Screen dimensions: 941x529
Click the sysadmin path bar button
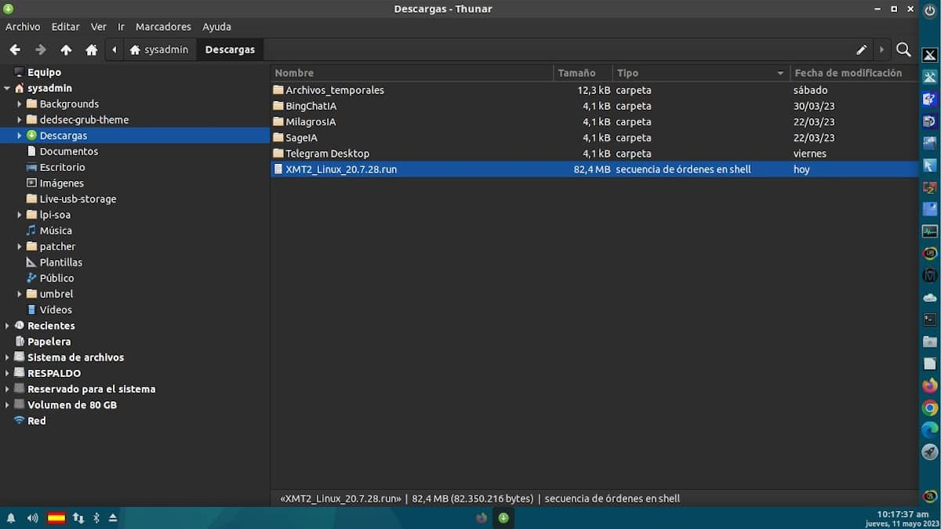(159, 49)
